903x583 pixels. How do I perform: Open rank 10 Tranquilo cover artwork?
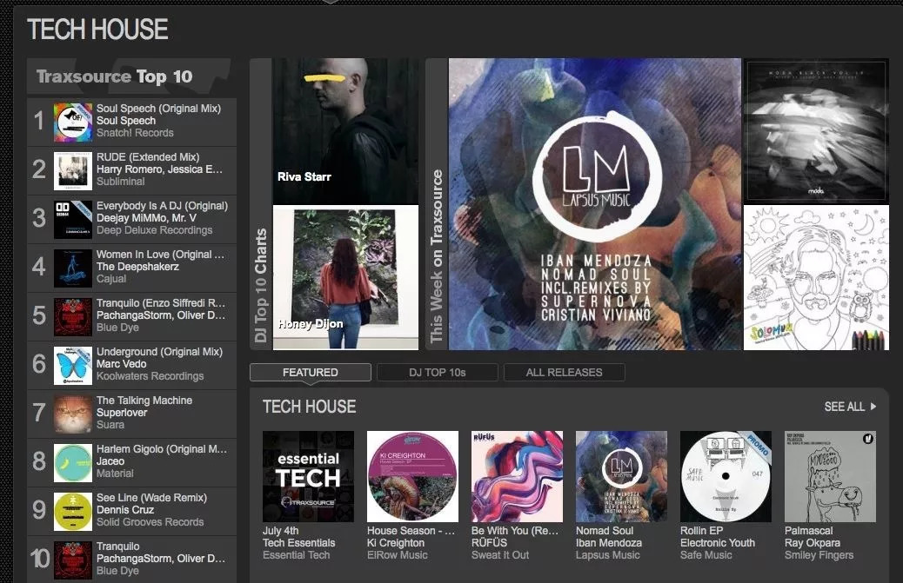pyautogui.click(x=73, y=560)
